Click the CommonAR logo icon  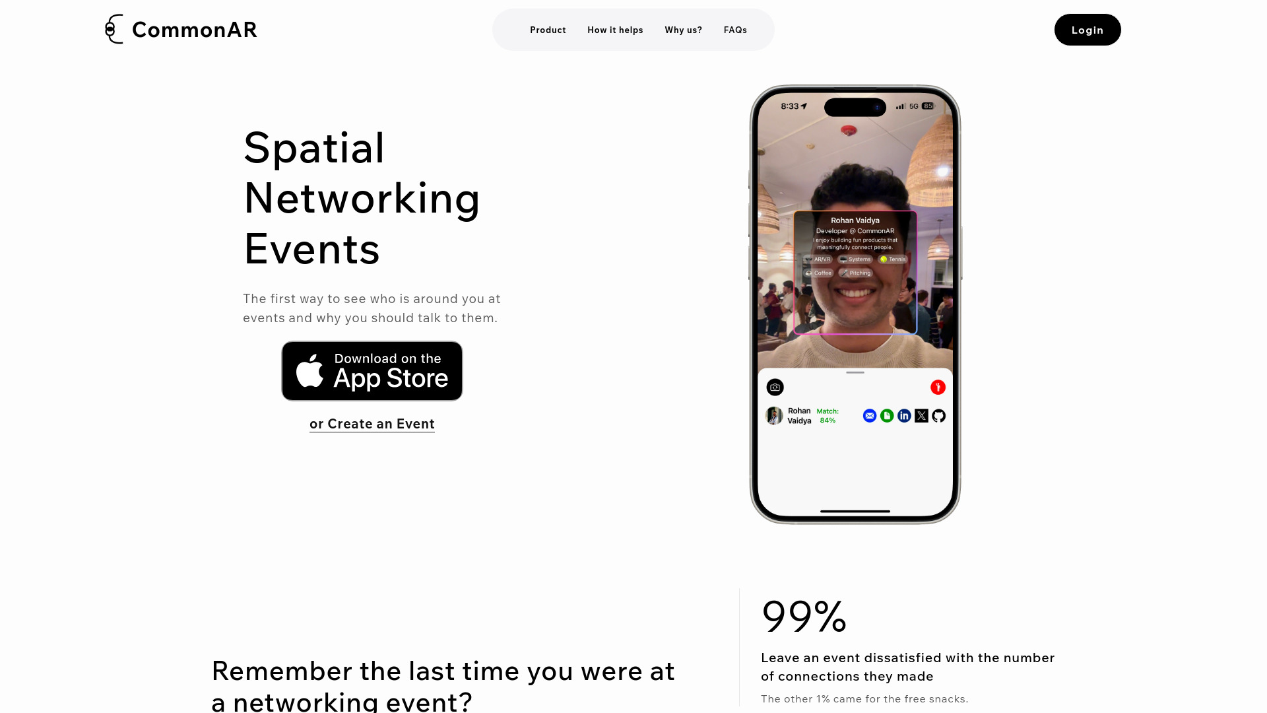114,29
